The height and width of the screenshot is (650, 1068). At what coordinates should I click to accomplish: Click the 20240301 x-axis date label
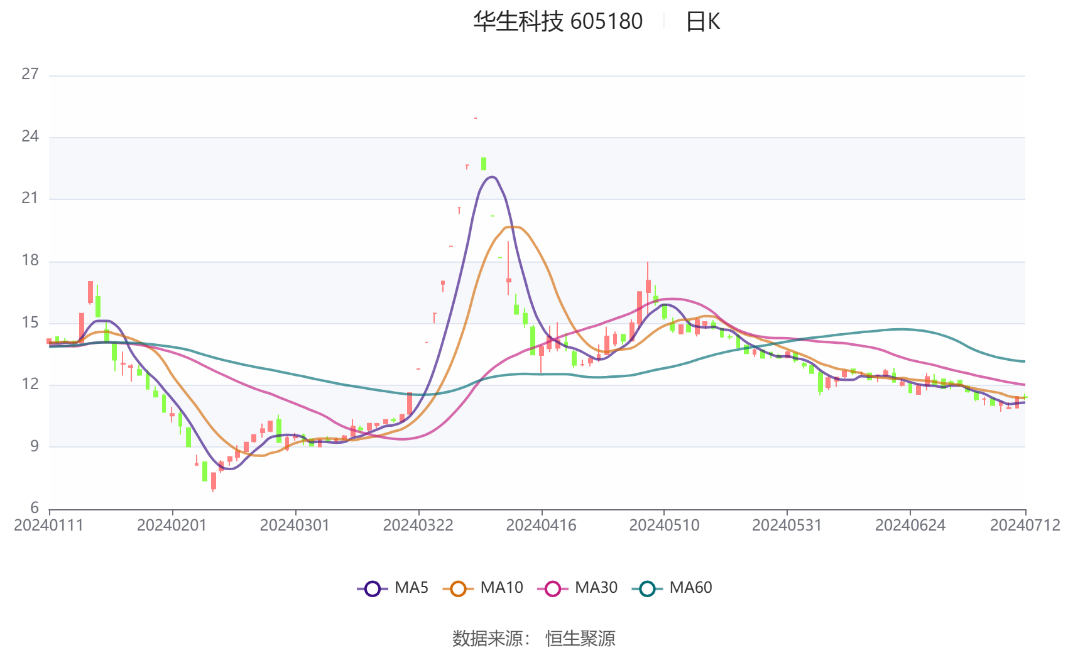(x=295, y=526)
